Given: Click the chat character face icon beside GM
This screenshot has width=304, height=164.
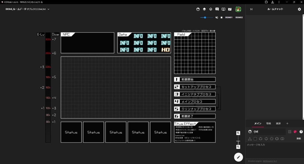Looking at the screenshot, I should tap(250, 132).
